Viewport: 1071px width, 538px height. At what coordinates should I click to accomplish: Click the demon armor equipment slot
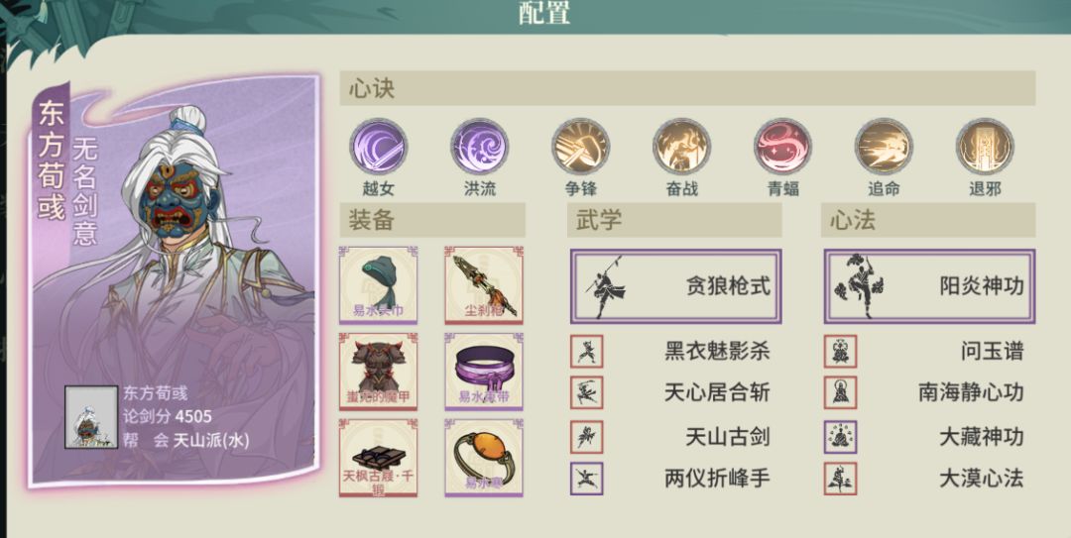tap(379, 372)
